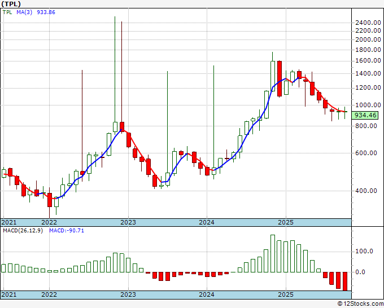This screenshot has height=308, width=384.
Task: Click the 600.00 price axis label
Action: point(366,153)
